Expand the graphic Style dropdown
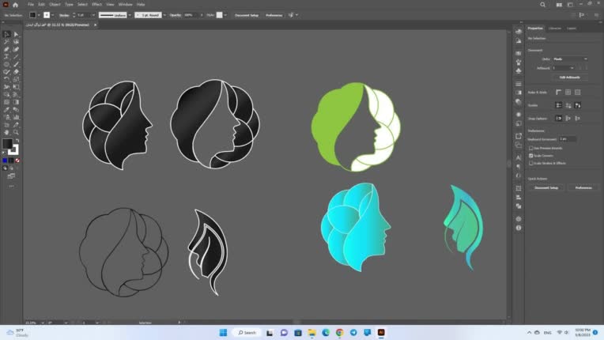Screen dimensions: 604x340 [225, 15]
